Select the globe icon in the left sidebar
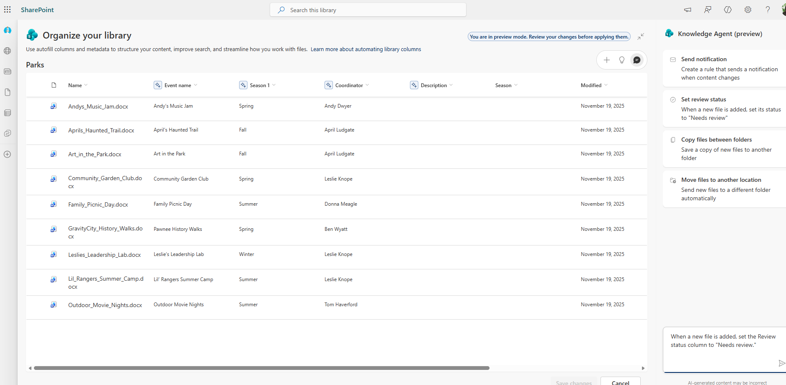Image resolution: width=786 pixels, height=385 pixels. (x=8, y=51)
